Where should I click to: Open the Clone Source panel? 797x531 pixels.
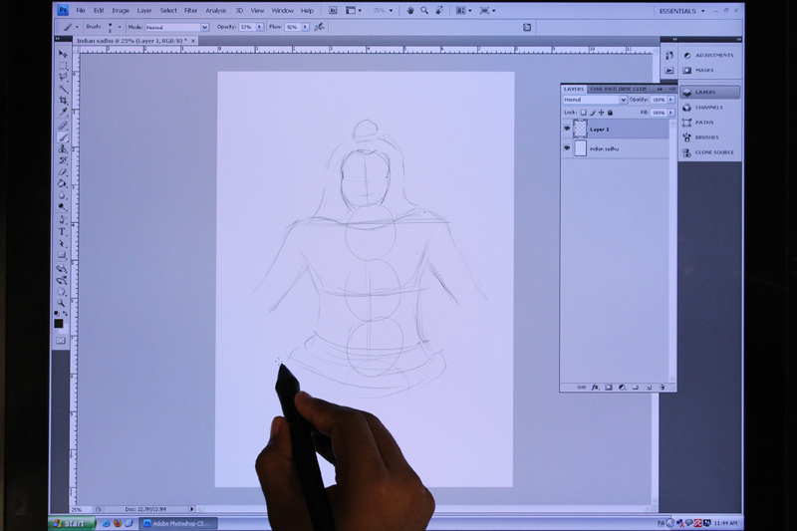pyautogui.click(x=687, y=152)
